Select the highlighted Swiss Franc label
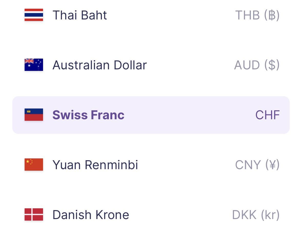The image size is (302, 227). pyautogui.click(x=88, y=115)
